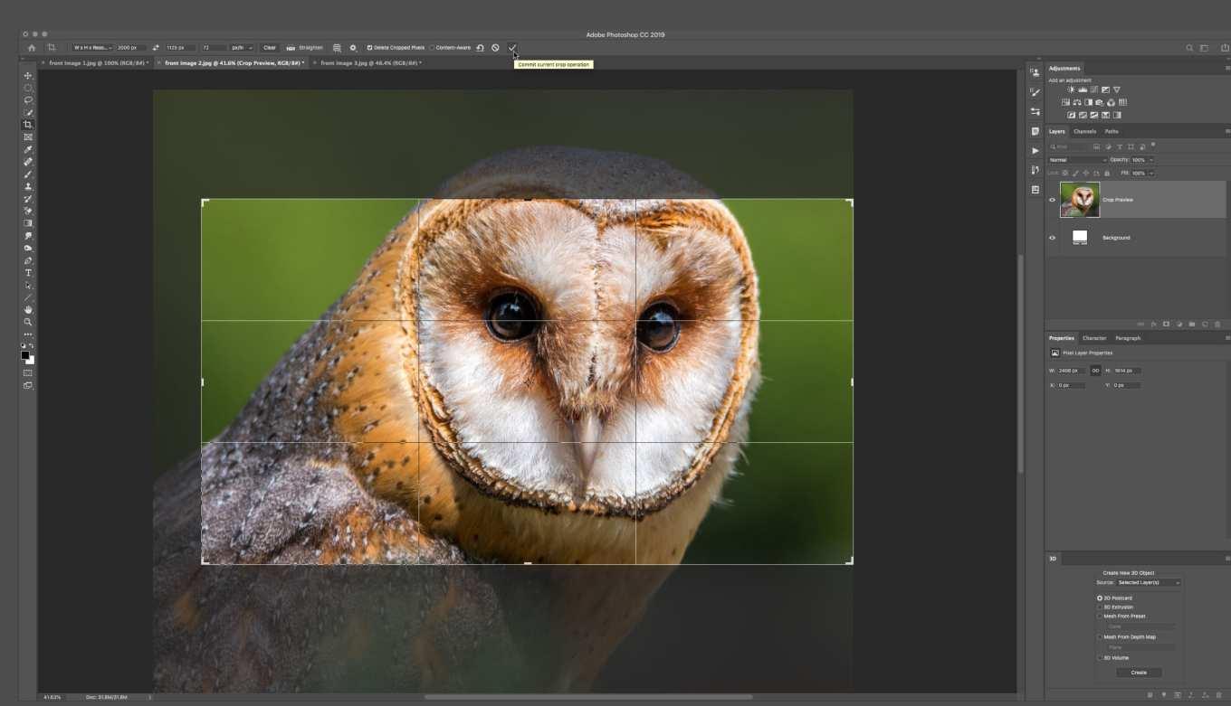This screenshot has width=1231, height=706.
Task: Open Fill slider dropdown arrow
Action: (x=1151, y=173)
